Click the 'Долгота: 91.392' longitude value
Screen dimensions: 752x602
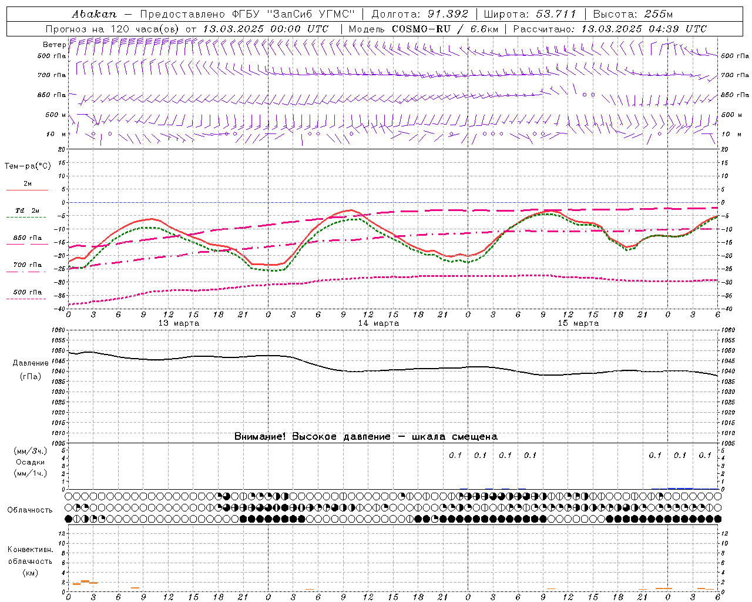click(420, 14)
